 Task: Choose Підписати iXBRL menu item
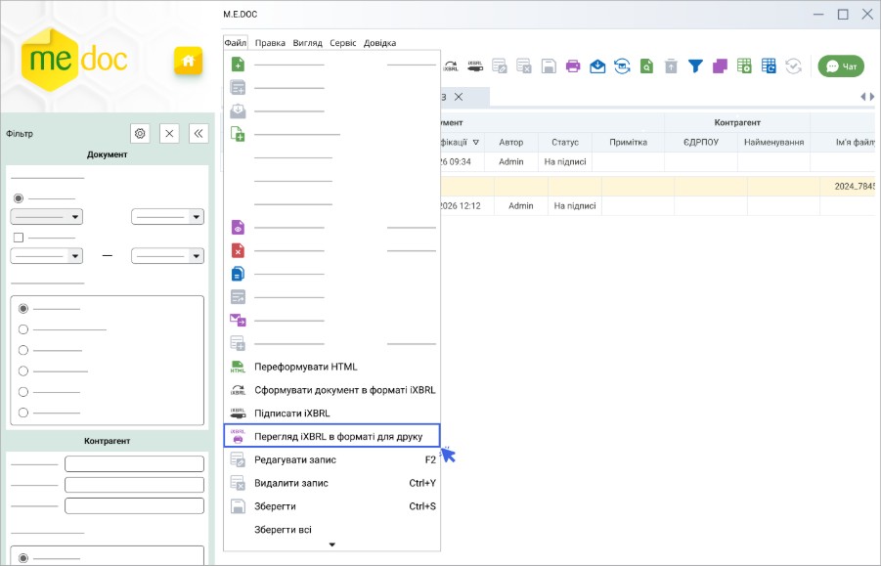click(x=331, y=414)
